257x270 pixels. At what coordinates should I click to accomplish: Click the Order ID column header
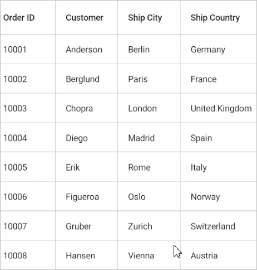(x=28, y=17)
